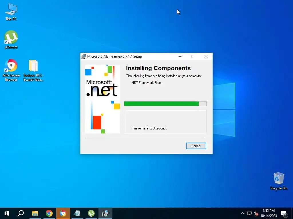Open µTorrent from the taskbar
Screen dimensions: 293x219
point(91,213)
